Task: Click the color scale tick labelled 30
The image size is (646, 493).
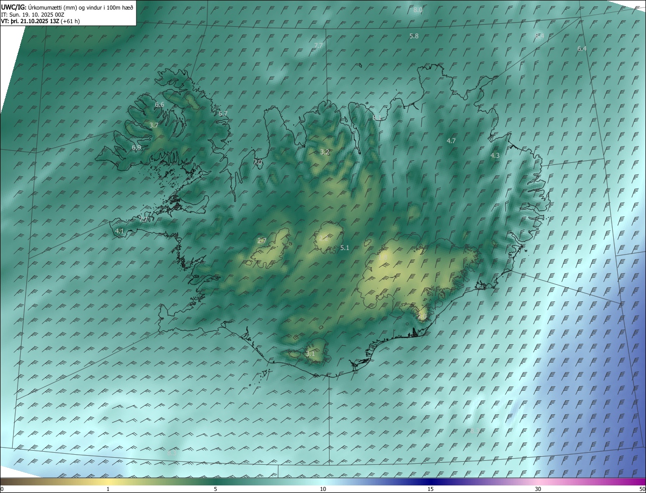Action: [x=538, y=489]
